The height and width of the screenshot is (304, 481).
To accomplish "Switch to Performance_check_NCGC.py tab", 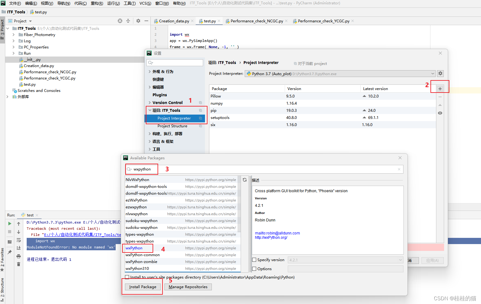I will (257, 21).
